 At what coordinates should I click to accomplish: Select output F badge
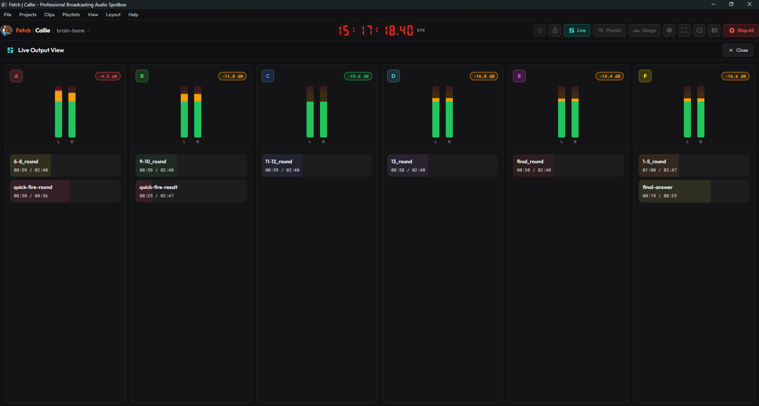pyautogui.click(x=645, y=76)
